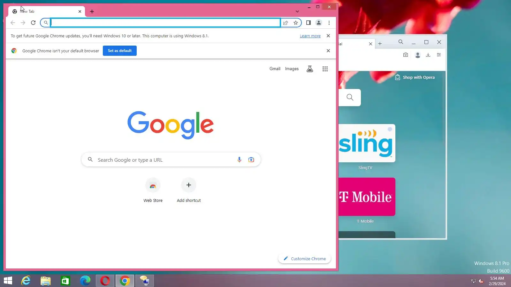Search tabs in Opera title bar

[x=401, y=42]
